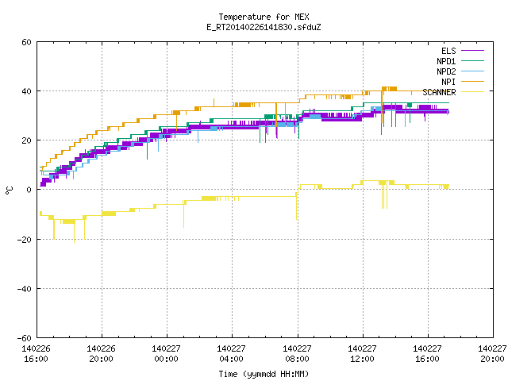Click the purple ELS legend line sample
This screenshot has height=381, width=508.
pos(472,51)
